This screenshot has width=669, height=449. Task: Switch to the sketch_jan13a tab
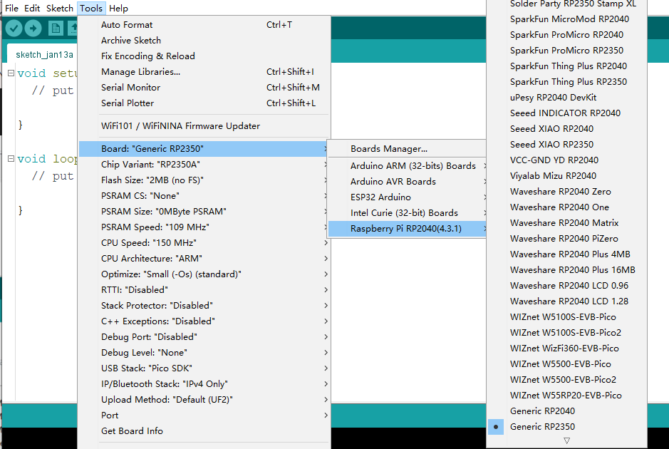[44, 55]
